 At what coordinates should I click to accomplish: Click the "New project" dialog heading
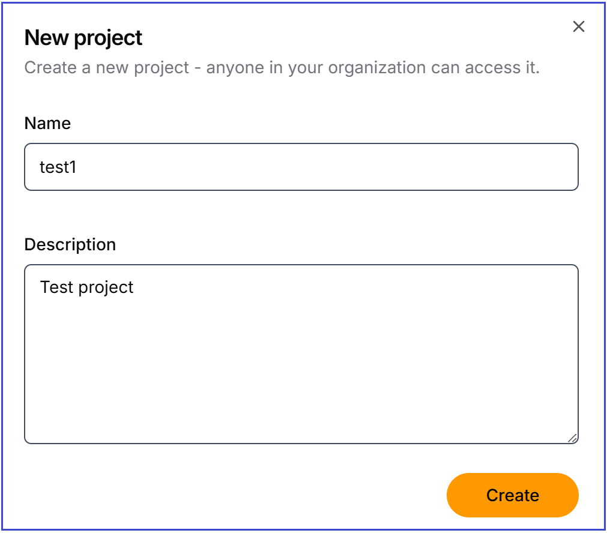click(83, 38)
